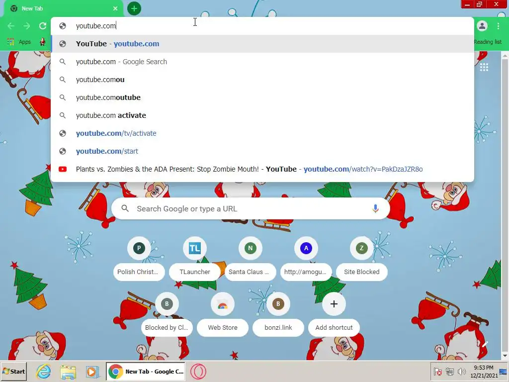509x382 pixels.
Task: Start voice search with microphone icon
Action: pyautogui.click(x=375, y=208)
